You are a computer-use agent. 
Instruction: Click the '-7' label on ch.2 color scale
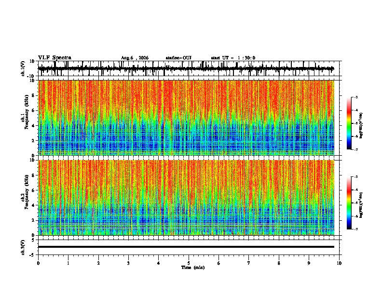pos(355,229)
